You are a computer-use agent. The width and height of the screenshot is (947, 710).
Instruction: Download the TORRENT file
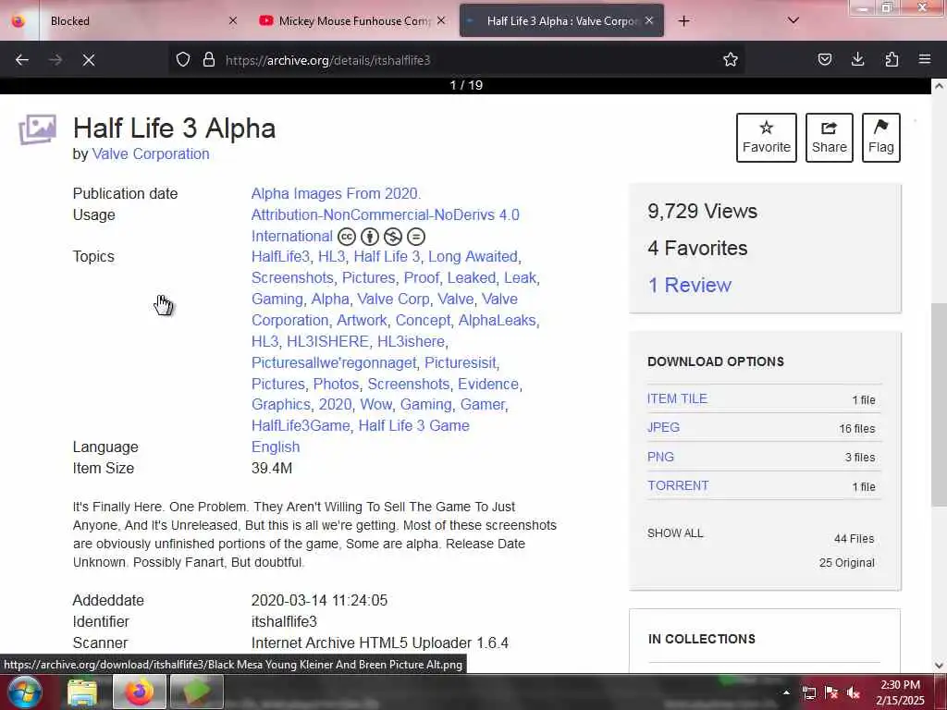click(x=678, y=485)
